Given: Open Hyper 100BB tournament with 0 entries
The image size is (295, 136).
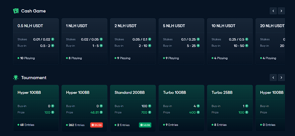Looking at the screenshot, I should (x=270, y=108).
